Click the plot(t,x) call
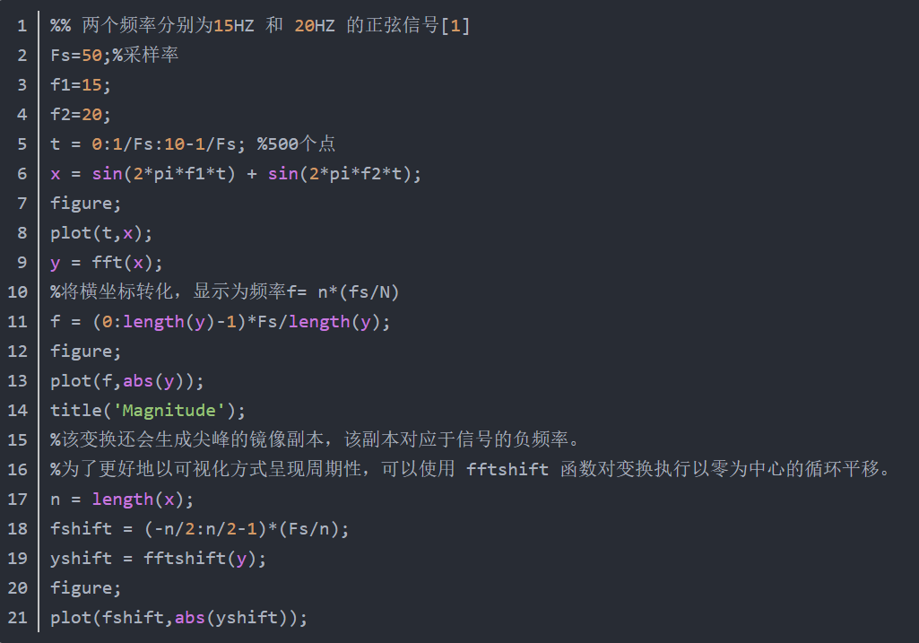Viewport: 919px width, 643px height. (101, 233)
